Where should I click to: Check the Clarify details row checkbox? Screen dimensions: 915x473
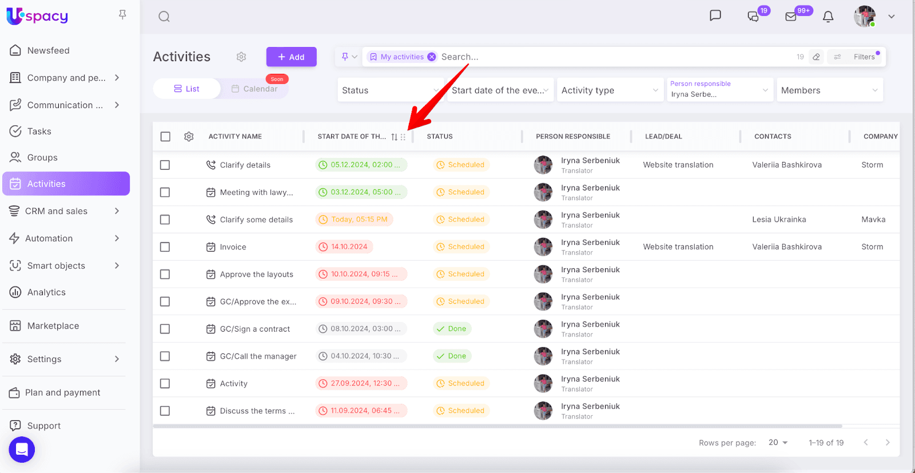click(x=165, y=165)
